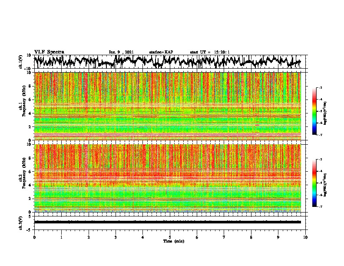Click the "ch.3(V)" axis label
Viewport: 344px width, 266px height.
(x=21, y=223)
